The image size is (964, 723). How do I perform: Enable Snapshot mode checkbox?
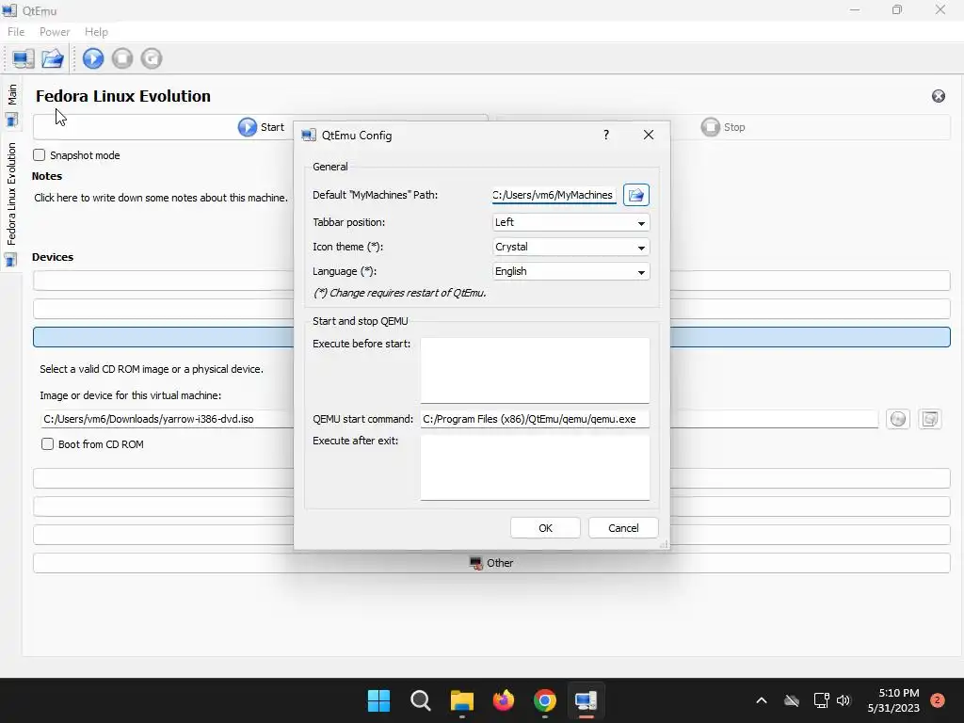(40, 155)
